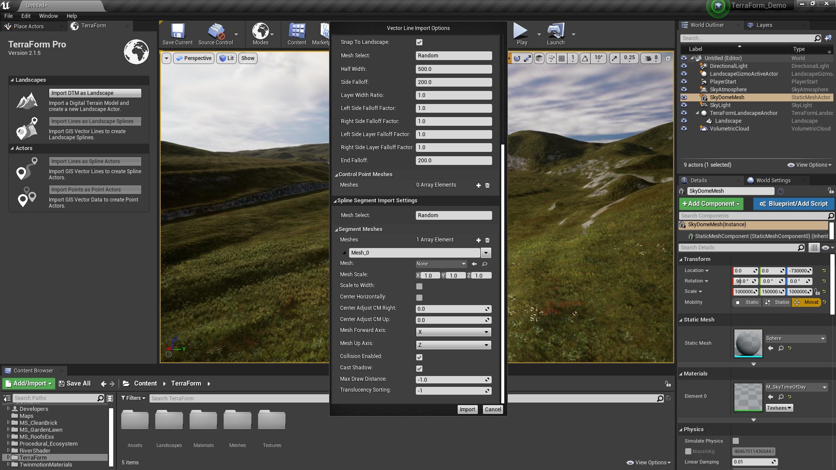Image resolution: width=836 pixels, height=470 pixels.
Task: Click the Content Browser back arrow
Action: 103,384
